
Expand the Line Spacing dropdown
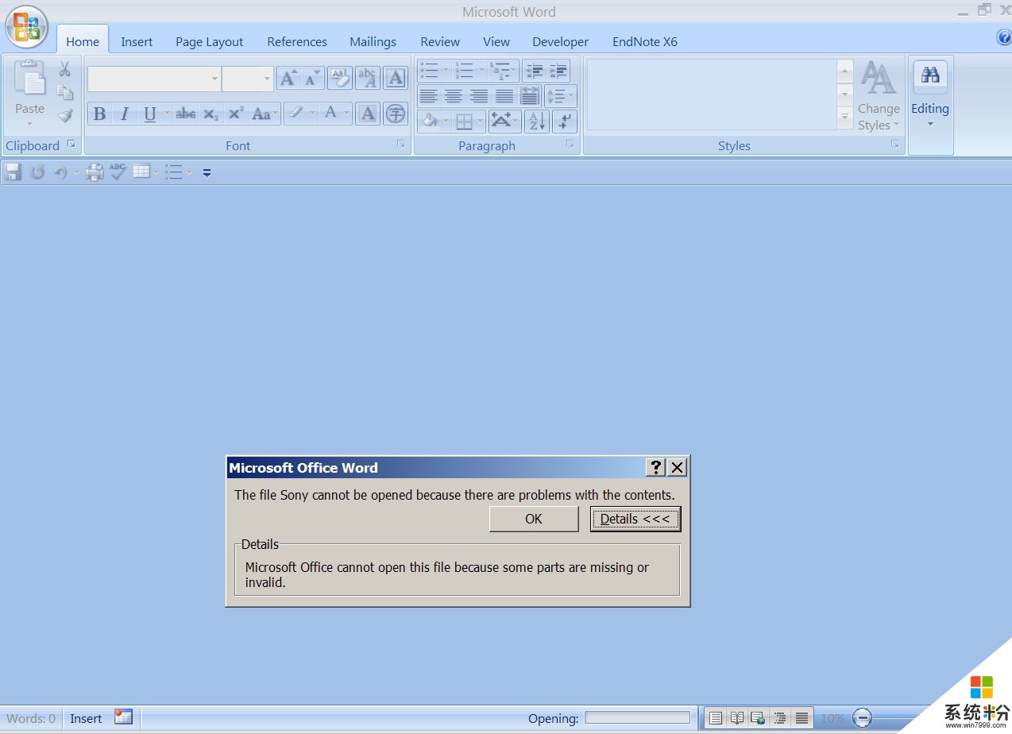[x=560, y=96]
